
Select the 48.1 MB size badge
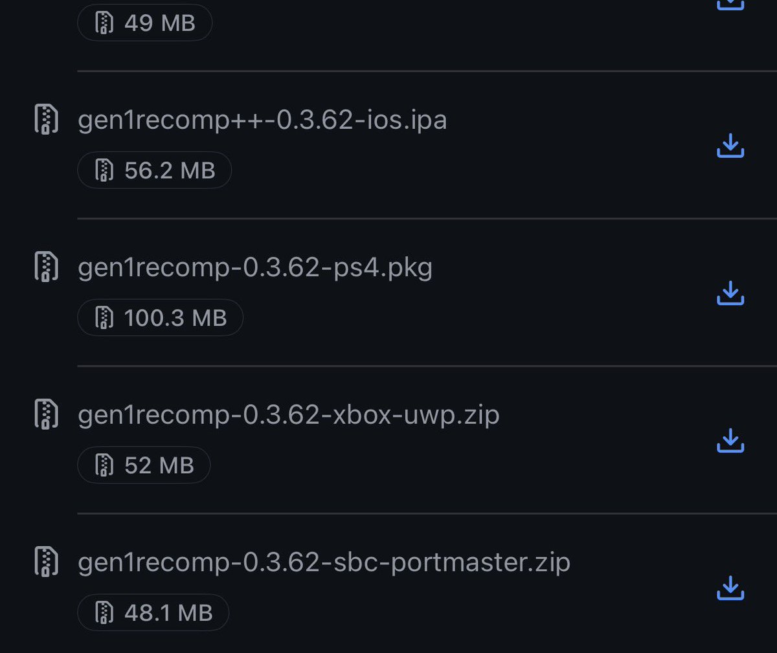pyautogui.click(x=153, y=612)
